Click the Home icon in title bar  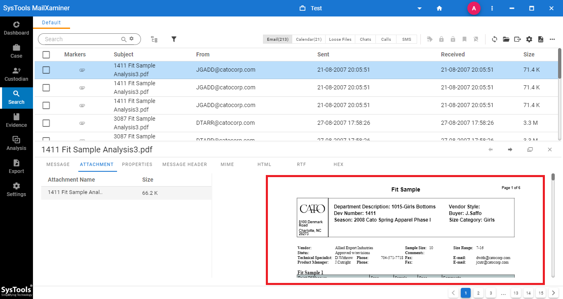tap(439, 8)
